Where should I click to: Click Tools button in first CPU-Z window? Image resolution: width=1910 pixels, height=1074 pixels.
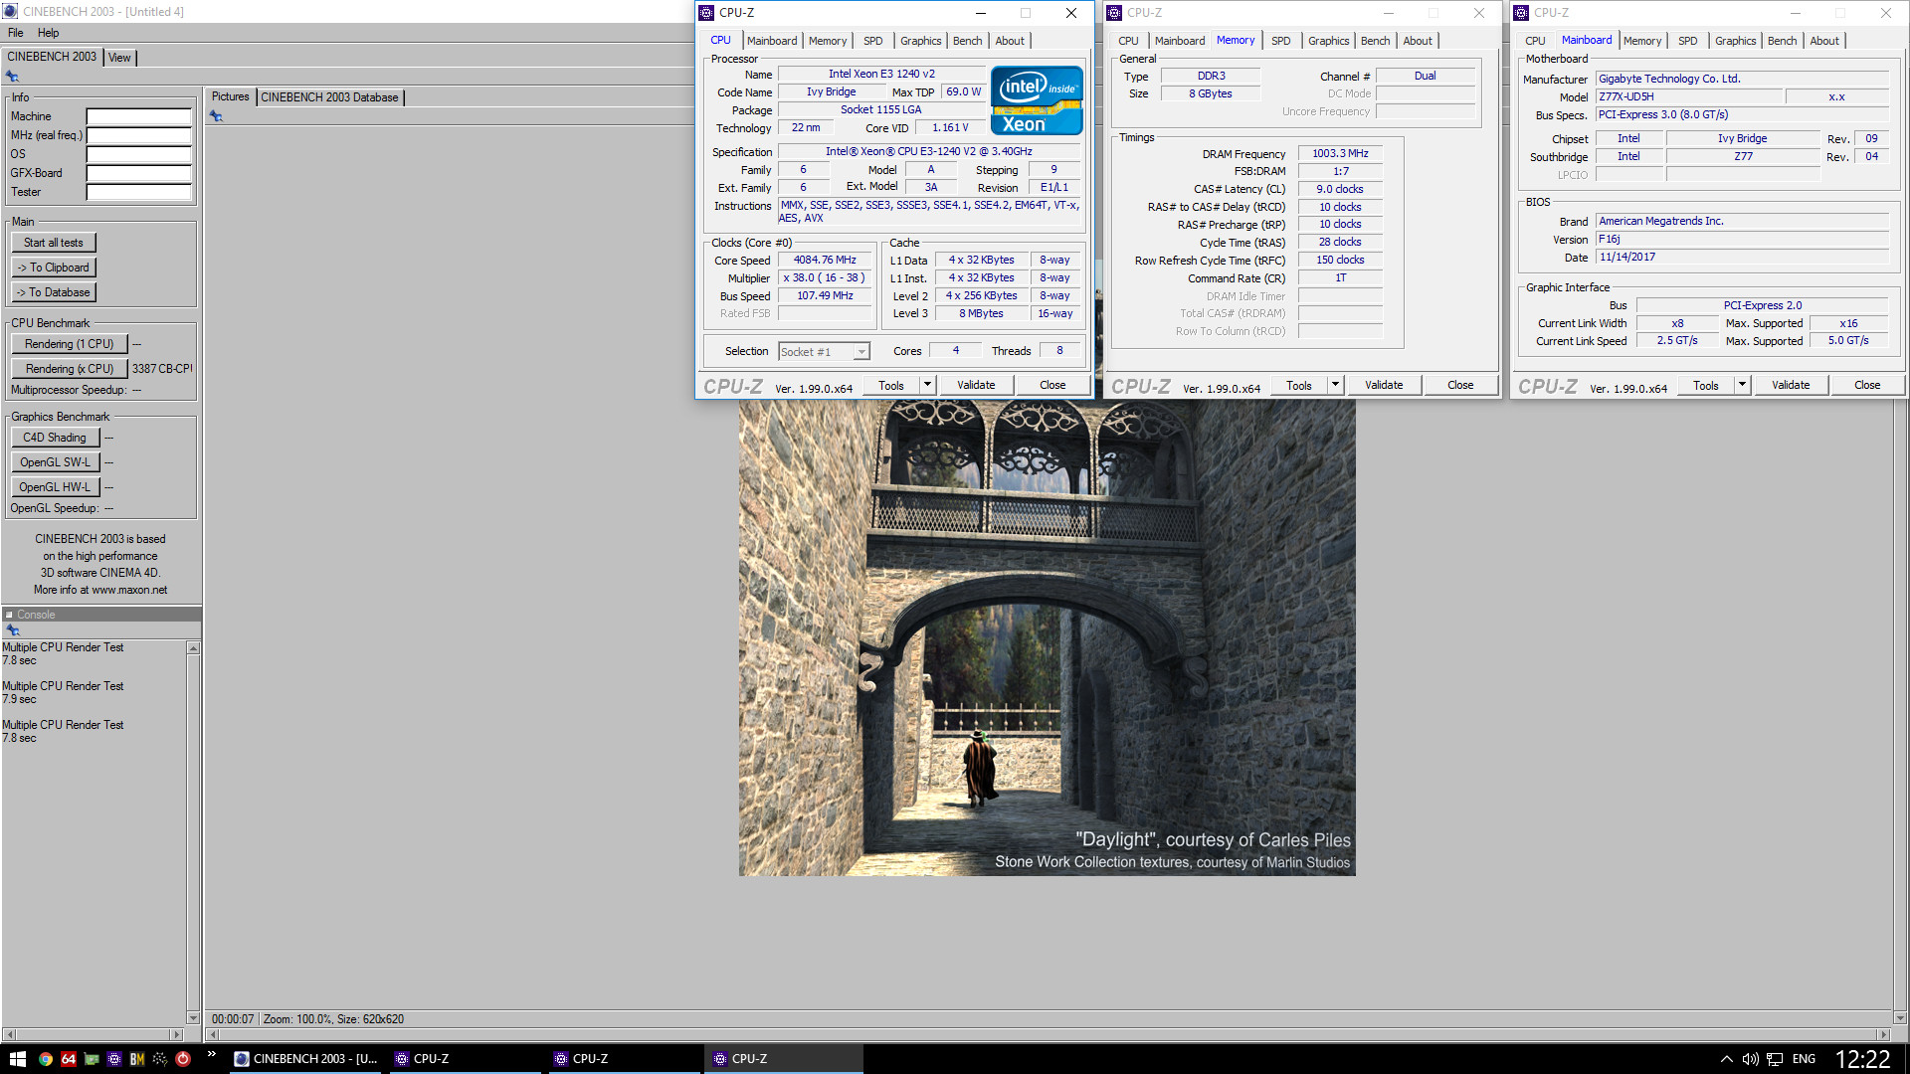[x=891, y=385]
